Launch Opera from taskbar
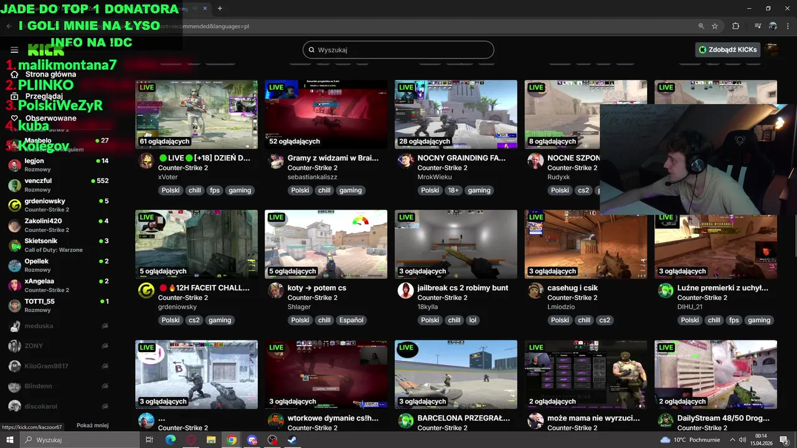This screenshot has height=448, width=797. click(x=191, y=440)
